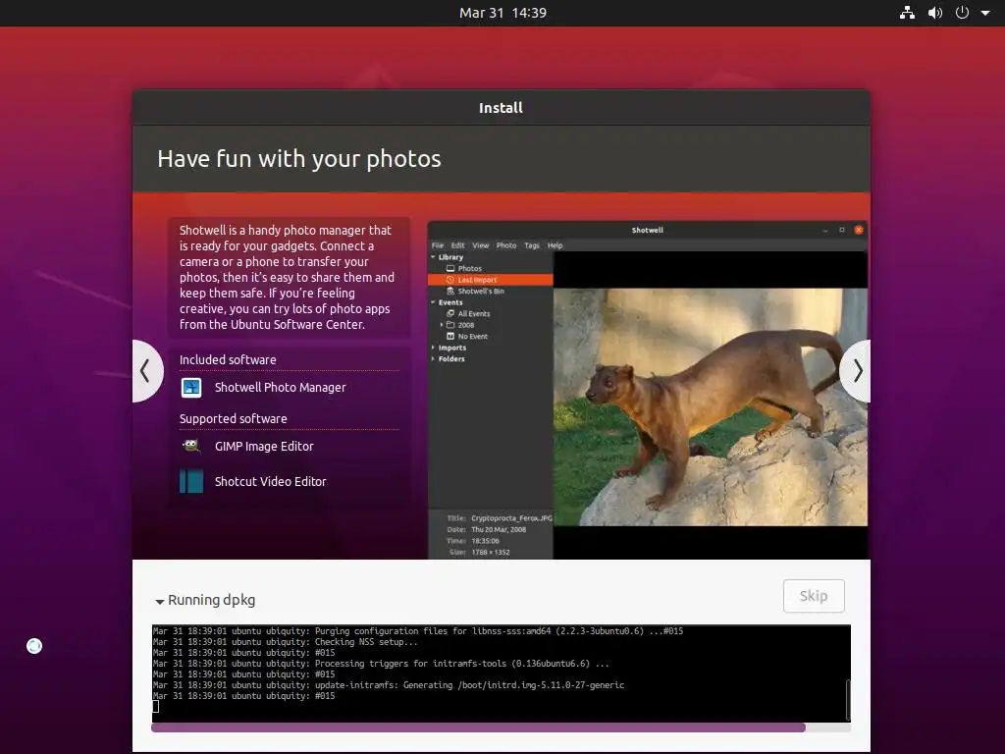Expand Folders in Shotwell sidebar
Screen dimensions: 1005x754
click(433, 359)
